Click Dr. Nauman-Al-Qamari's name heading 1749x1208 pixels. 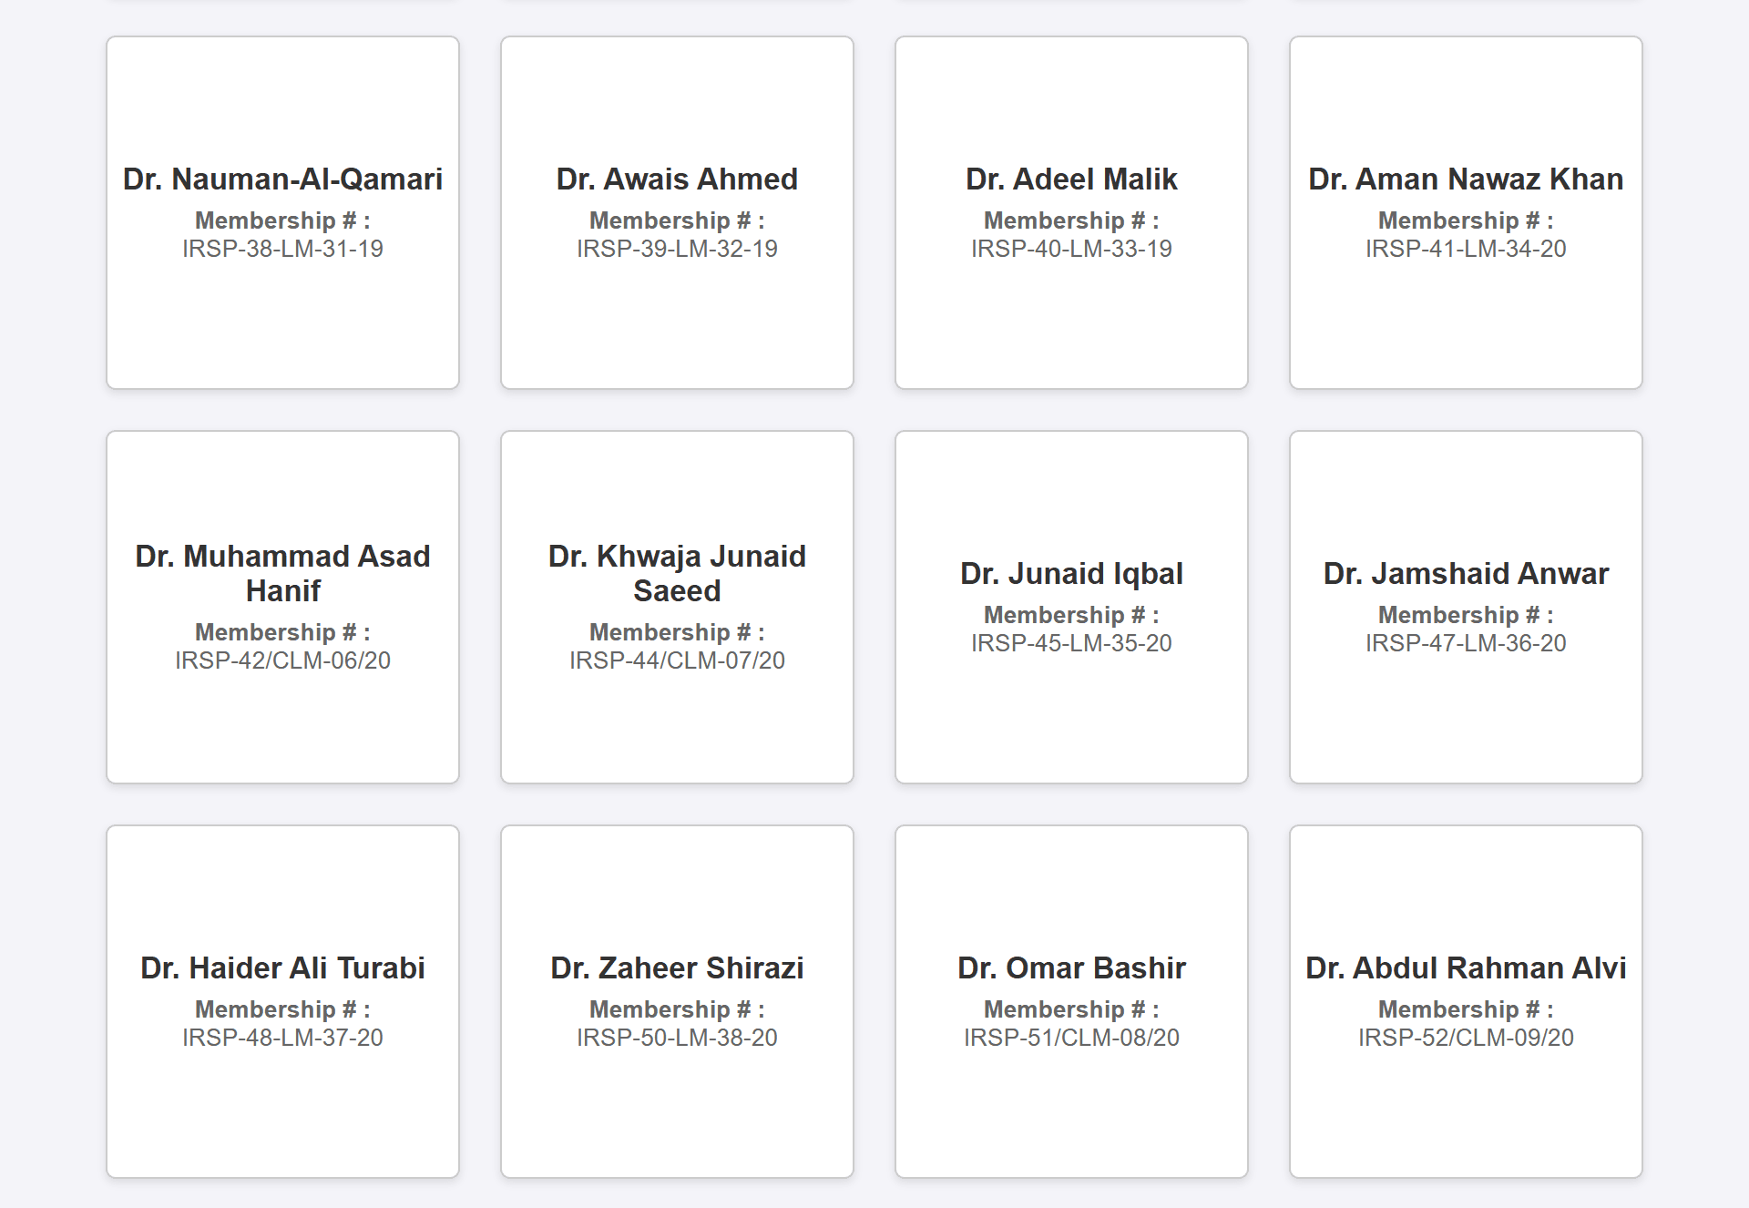tap(282, 179)
